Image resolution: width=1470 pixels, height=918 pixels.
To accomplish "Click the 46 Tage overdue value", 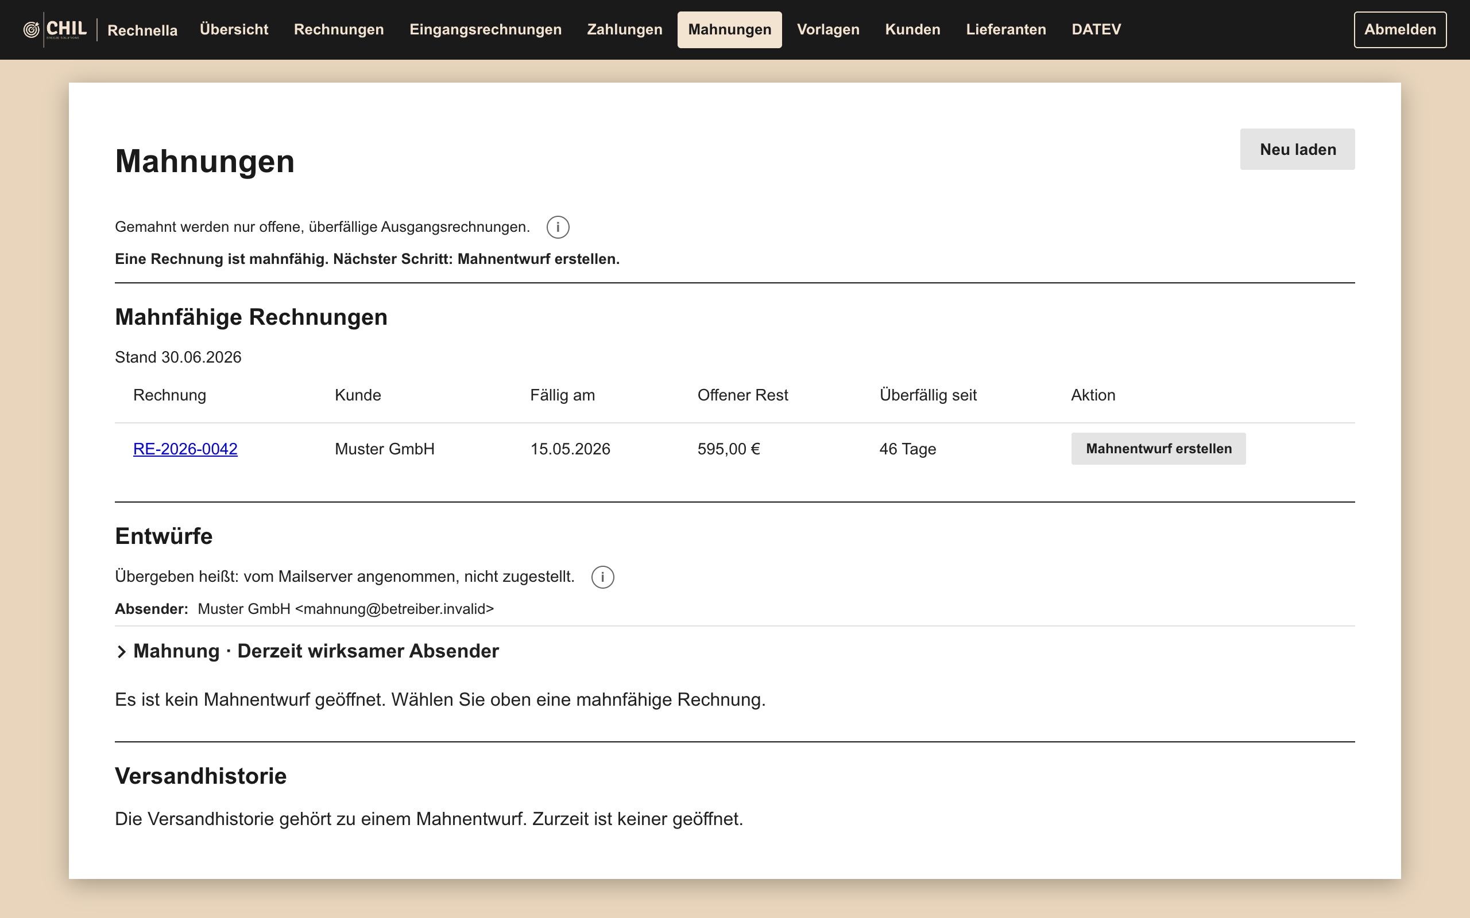I will pos(907,449).
